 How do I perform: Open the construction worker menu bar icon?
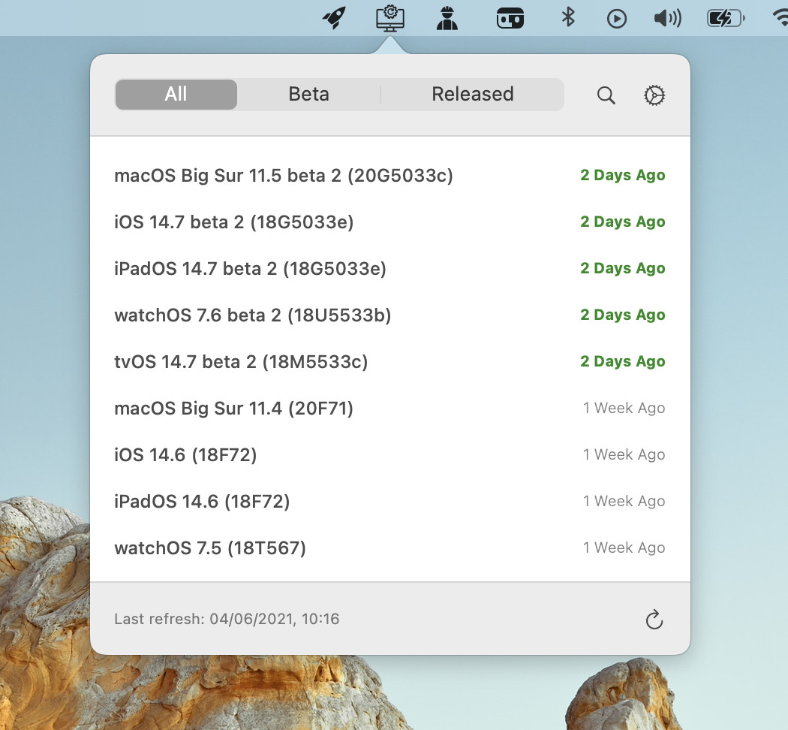pyautogui.click(x=447, y=19)
